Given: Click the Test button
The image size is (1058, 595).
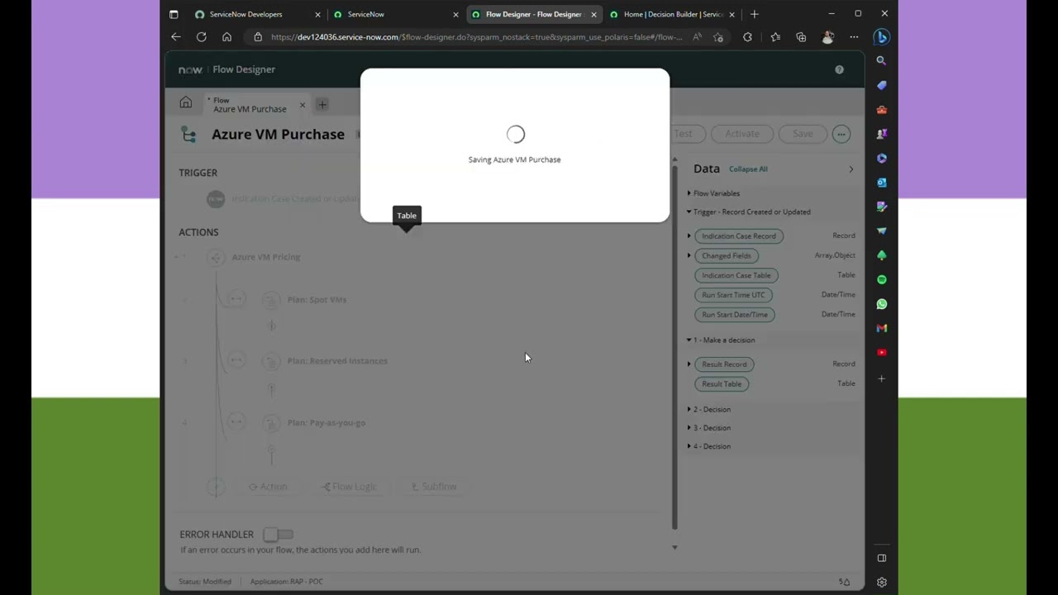Looking at the screenshot, I should click(683, 134).
